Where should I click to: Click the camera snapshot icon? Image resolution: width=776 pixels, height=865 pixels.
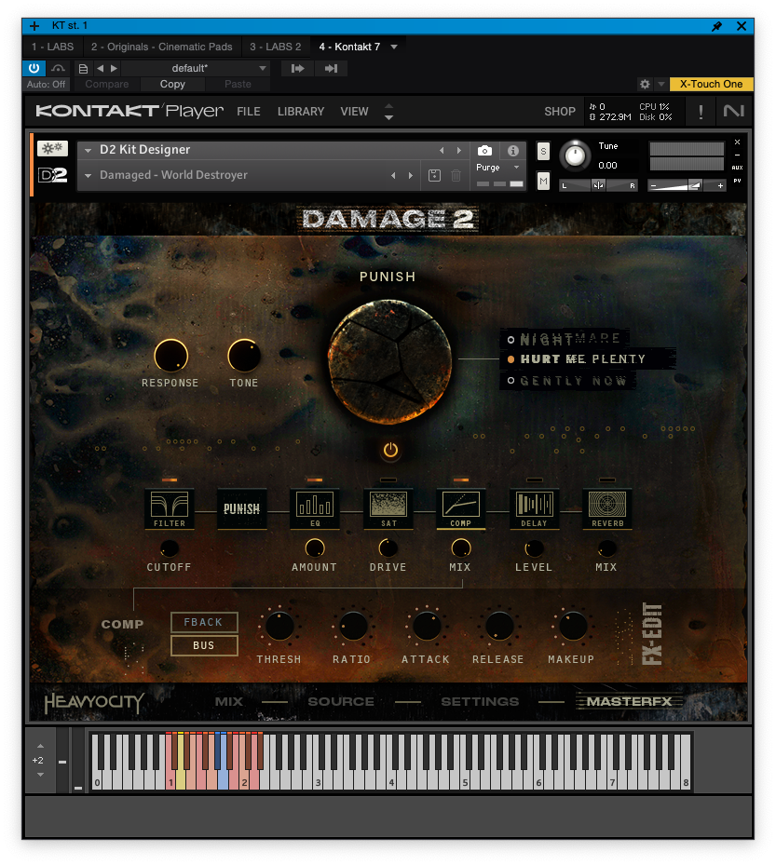[x=484, y=151]
